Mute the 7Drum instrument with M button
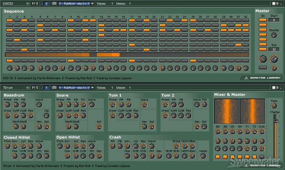 tap(33, 87)
